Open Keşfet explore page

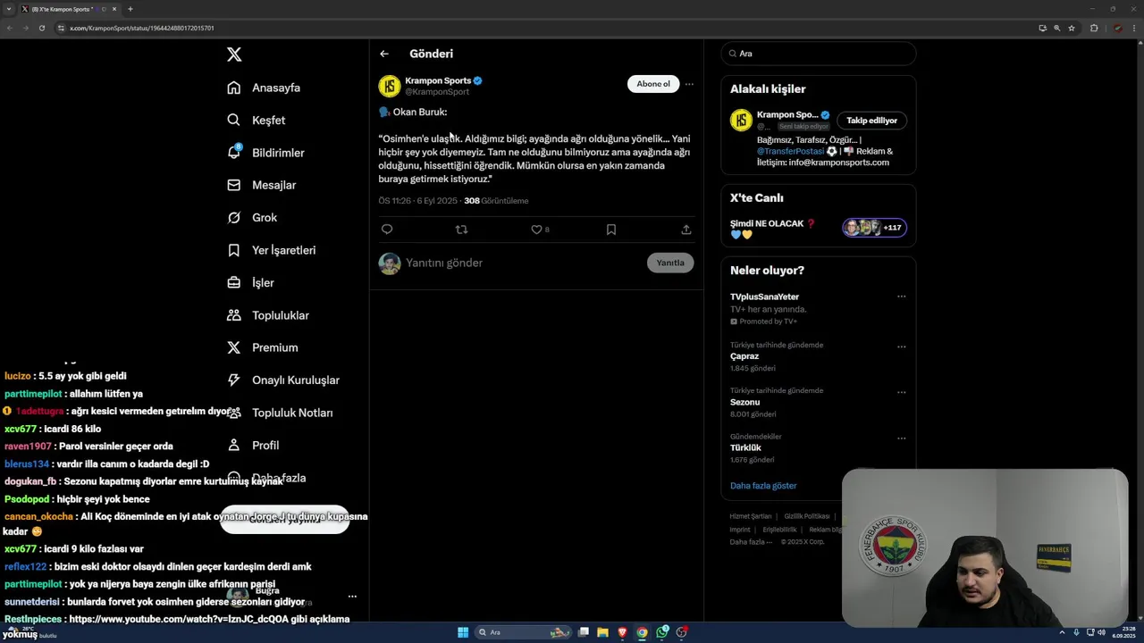click(x=257, y=120)
